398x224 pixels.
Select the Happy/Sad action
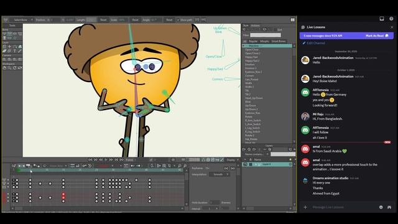[x=251, y=57]
